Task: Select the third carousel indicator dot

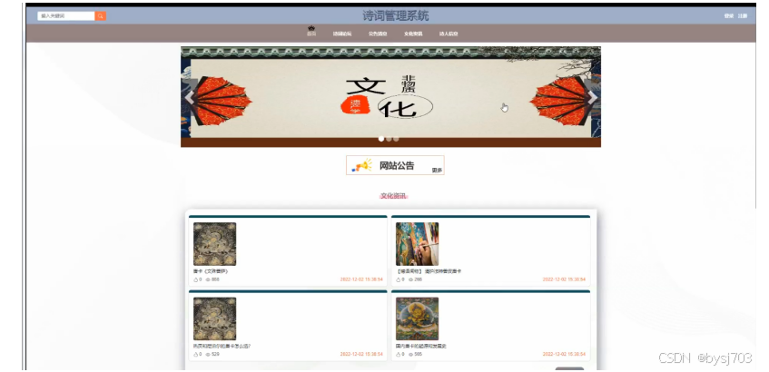Action: coord(396,139)
